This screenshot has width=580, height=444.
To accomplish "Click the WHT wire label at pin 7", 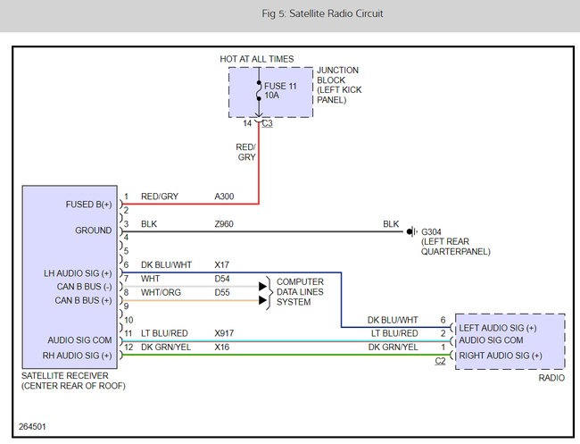I will pyautogui.click(x=150, y=279).
